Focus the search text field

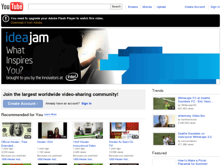[69, 7]
